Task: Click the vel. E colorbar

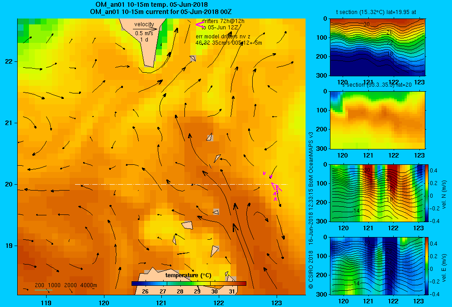Action: pos(427,266)
